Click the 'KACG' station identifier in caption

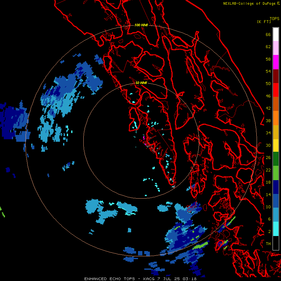[149, 279]
